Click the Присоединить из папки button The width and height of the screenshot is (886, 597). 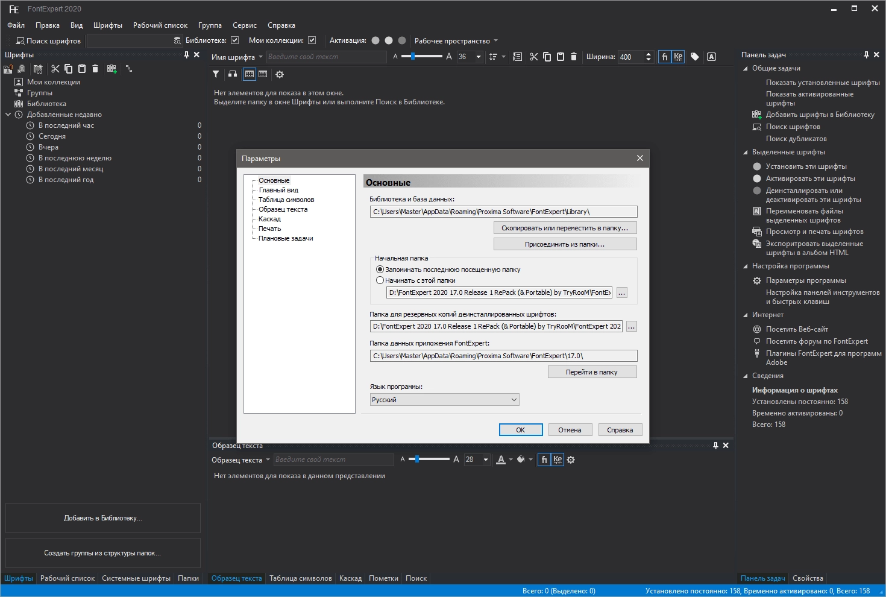pyautogui.click(x=565, y=244)
